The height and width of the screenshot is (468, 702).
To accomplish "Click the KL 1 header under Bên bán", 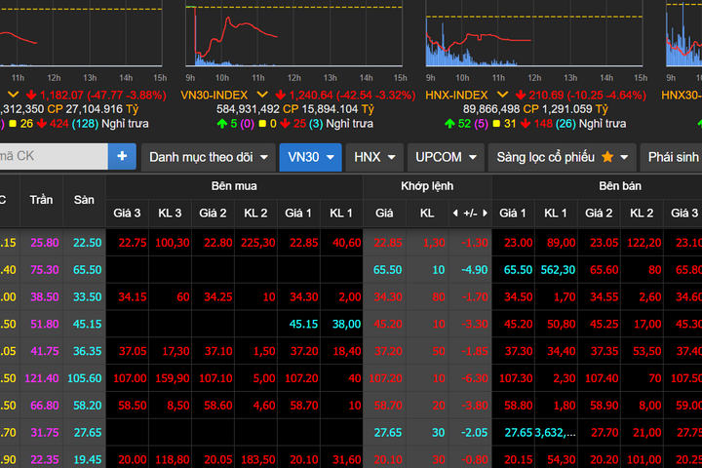I will [556, 214].
